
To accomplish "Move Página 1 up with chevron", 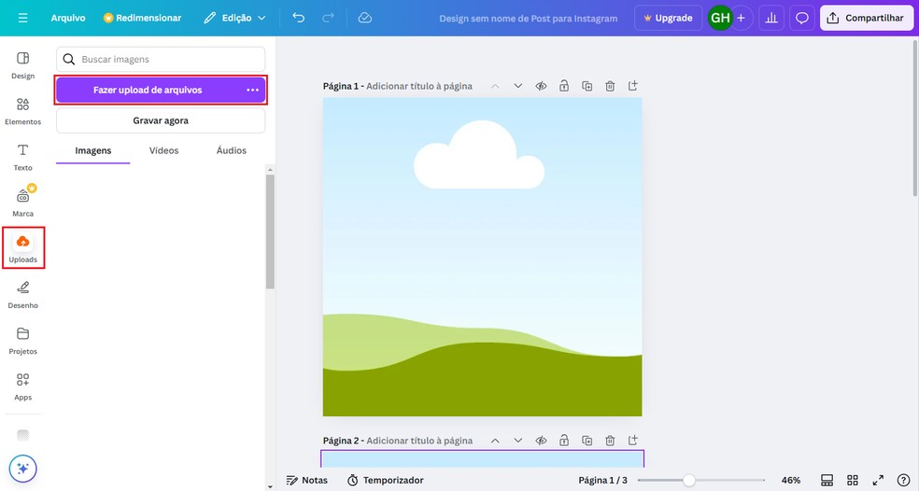I will (495, 86).
